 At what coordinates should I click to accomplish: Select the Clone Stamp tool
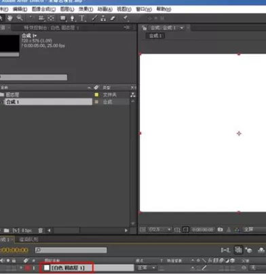point(103,18)
